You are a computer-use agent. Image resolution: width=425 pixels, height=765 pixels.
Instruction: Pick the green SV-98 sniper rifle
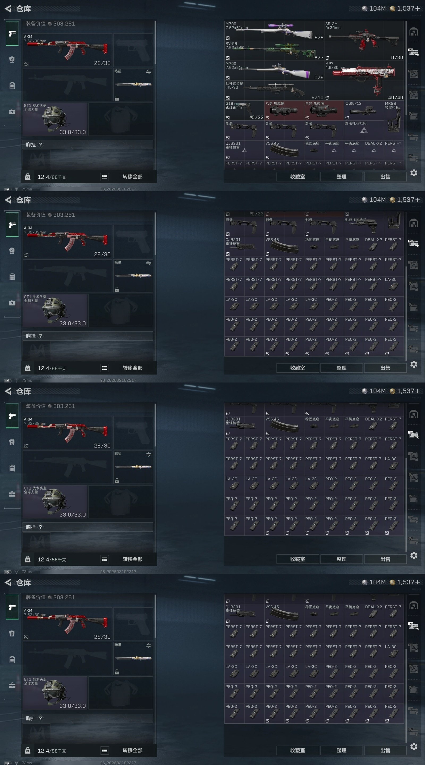pyautogui.click(x=274, y=51)
